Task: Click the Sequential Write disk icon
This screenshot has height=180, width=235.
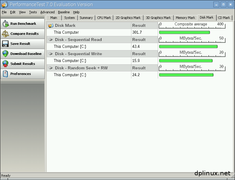Action: coord(51,54)
